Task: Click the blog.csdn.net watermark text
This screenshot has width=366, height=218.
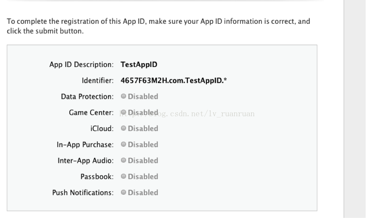Action: (187, 114)
